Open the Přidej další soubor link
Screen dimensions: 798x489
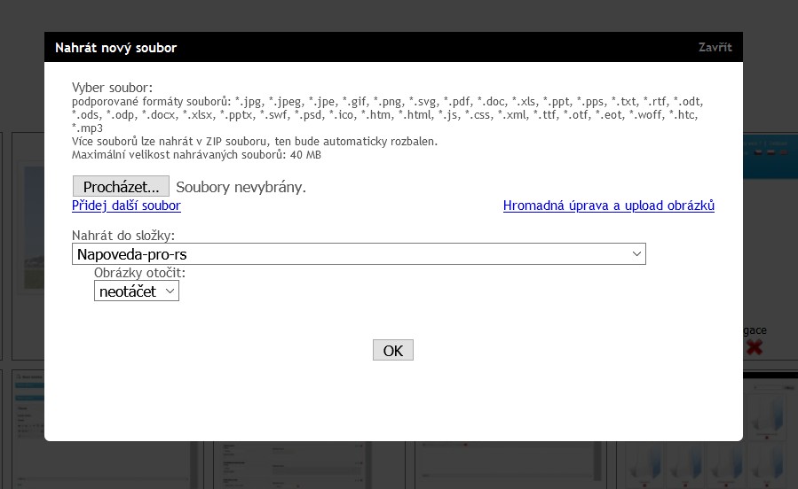tap(126, 206)
